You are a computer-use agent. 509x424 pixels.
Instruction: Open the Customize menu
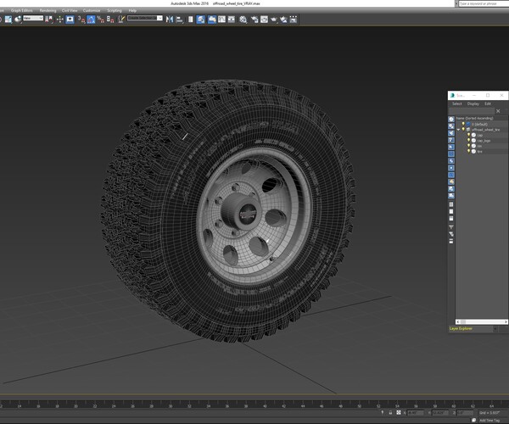tap(92, 10)
